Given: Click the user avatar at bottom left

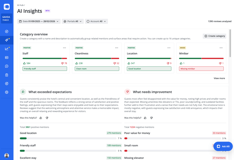Looking at the screenshot, I should (x=7, y=155).
